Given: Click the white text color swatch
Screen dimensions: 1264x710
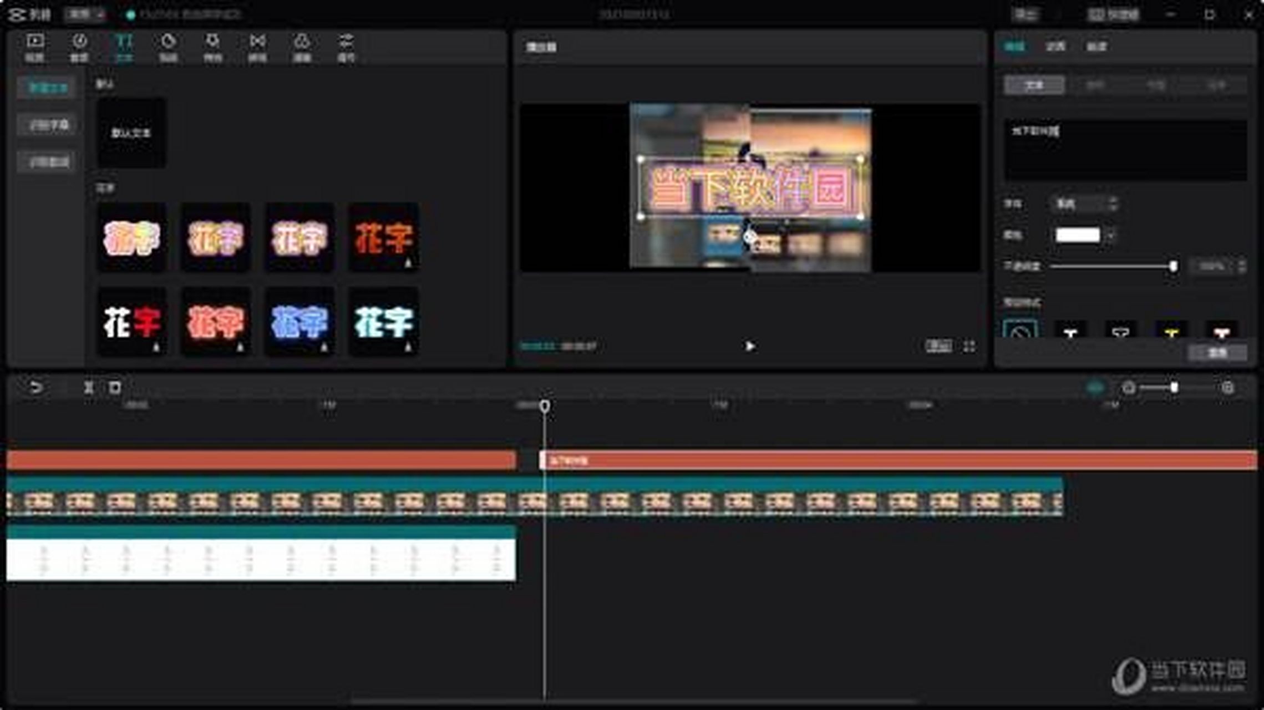Looking at the screenshot, I should [x=1077, y=235].
